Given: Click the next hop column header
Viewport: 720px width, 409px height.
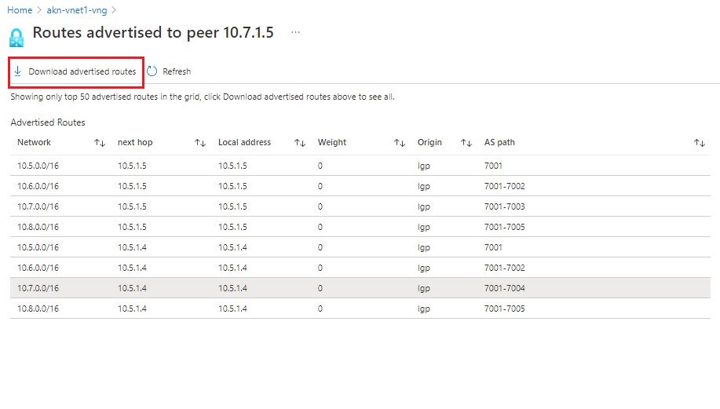Looking at the screenshot, I should pos(135,142).
